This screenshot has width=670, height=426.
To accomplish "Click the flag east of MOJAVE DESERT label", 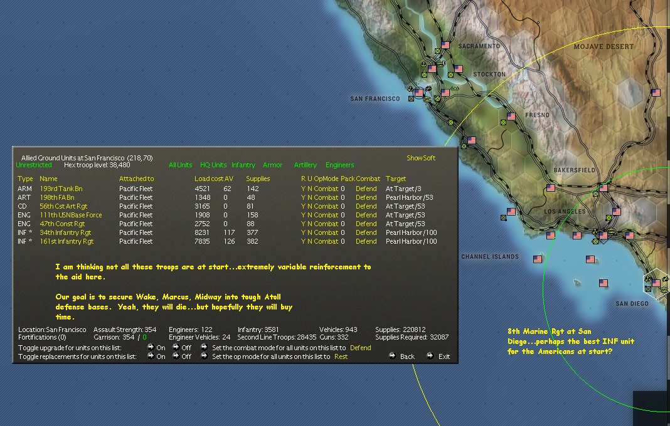I will 656,92.
